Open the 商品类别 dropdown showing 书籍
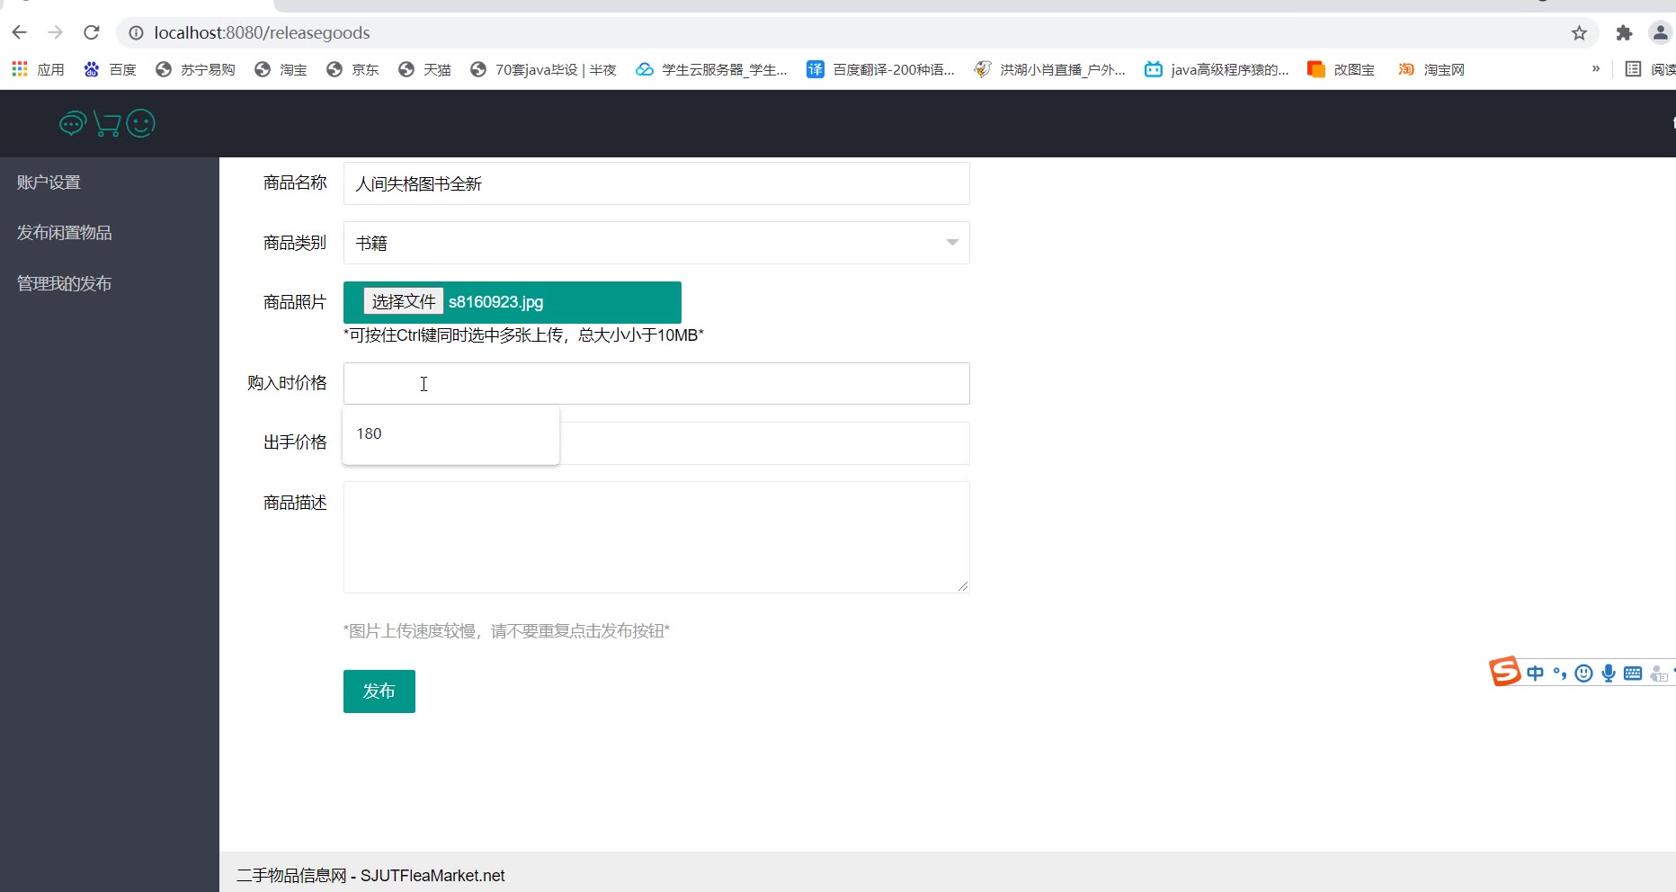1676x892 pixels. click(656, 243)
